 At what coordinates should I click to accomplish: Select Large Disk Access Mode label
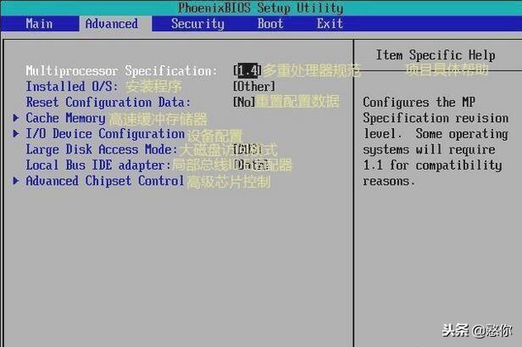click(102, 149)
